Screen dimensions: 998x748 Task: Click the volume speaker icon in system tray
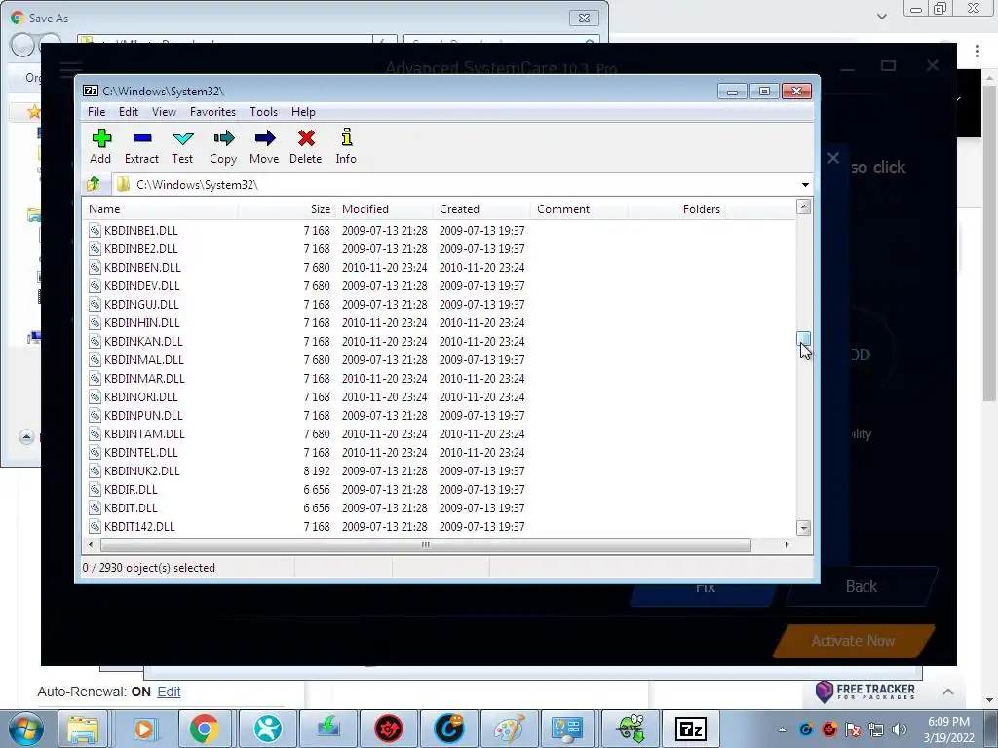900,729
